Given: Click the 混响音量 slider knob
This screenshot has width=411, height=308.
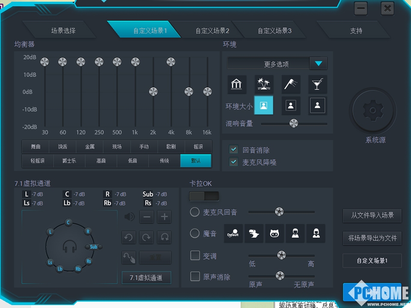Looking at the screenshot, I should pyautogui.click(x=293, y=124).
